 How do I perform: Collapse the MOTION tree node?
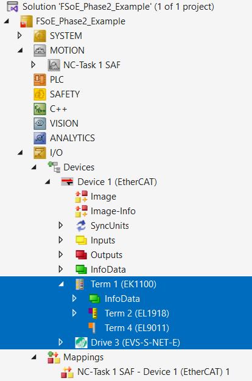(x=20, y=51)
